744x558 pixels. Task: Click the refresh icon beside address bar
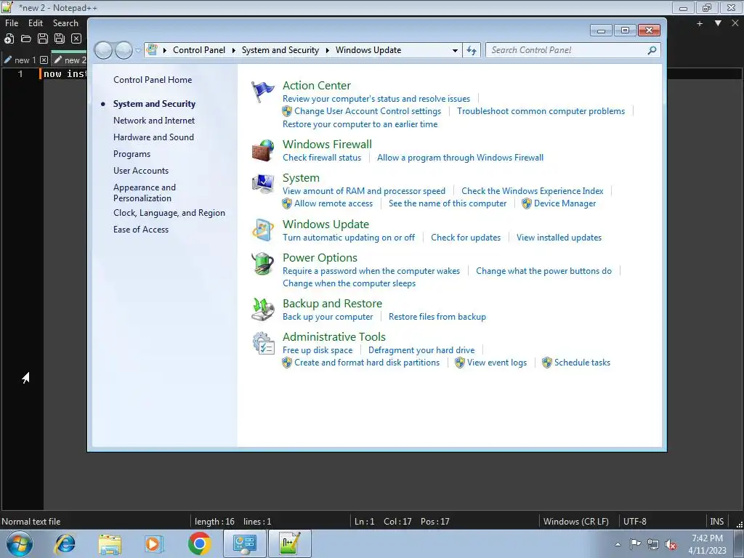tap(471, 50)
